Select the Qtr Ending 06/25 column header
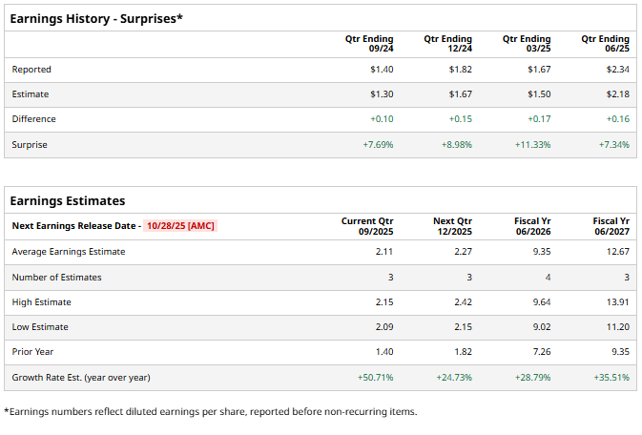 [605, 44]
